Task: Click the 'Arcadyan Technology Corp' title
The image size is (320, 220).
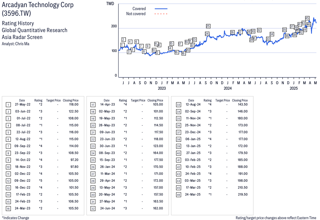Action: (38, 5)
